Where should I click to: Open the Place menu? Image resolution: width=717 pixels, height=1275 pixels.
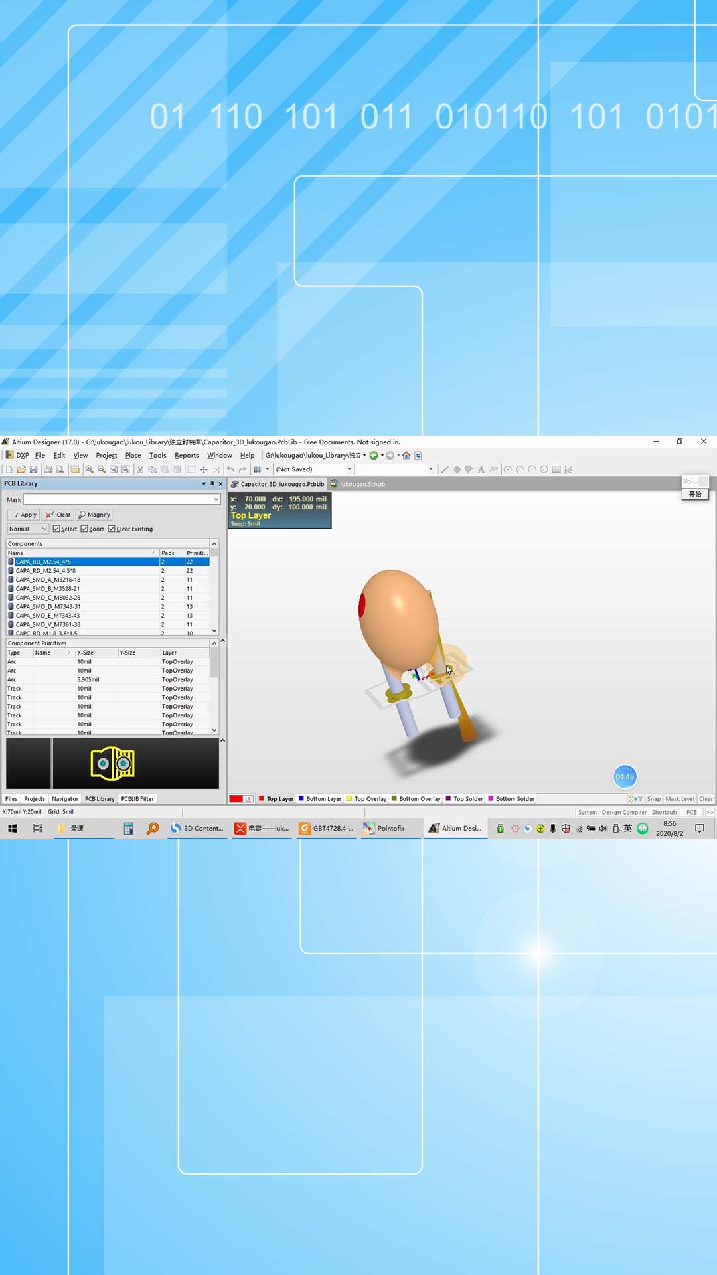pyautogui.click(x=133, y=456)
